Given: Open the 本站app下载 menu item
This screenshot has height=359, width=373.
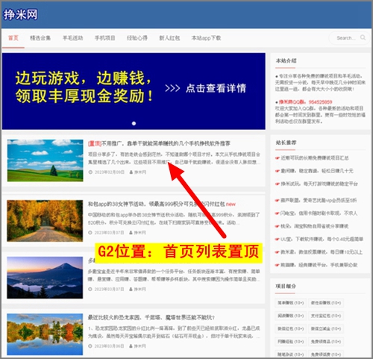Looking at the screenshot, I should coord(206,38).
